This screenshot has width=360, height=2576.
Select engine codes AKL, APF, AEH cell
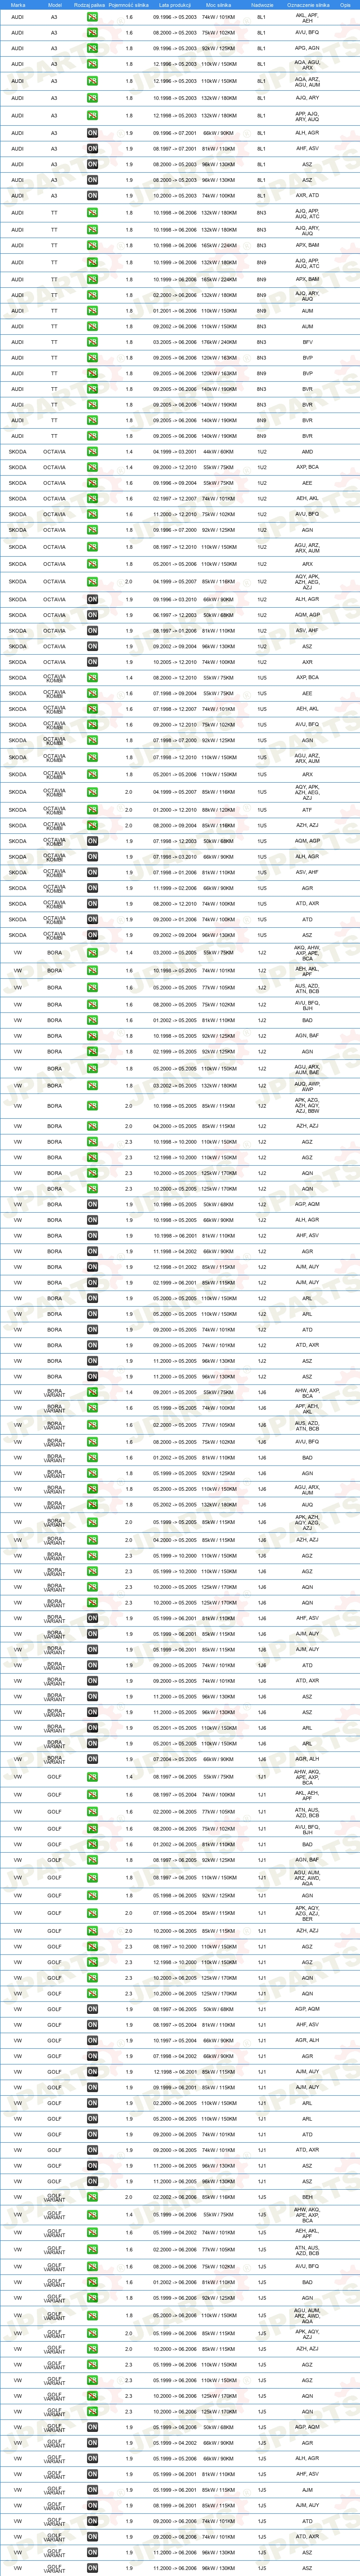(x=307, y=17)
